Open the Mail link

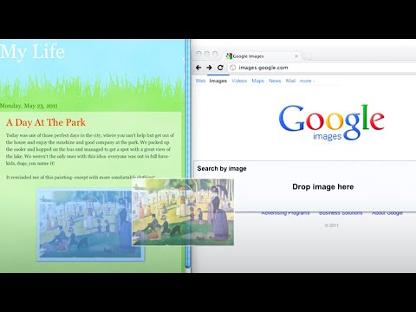[290, 81]
